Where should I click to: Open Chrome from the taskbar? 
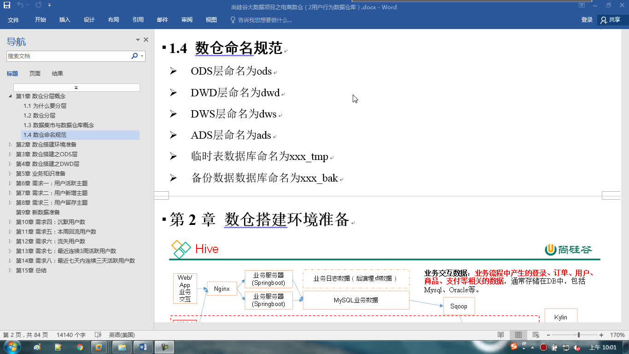pyautogui.click(x=80, y=347)
